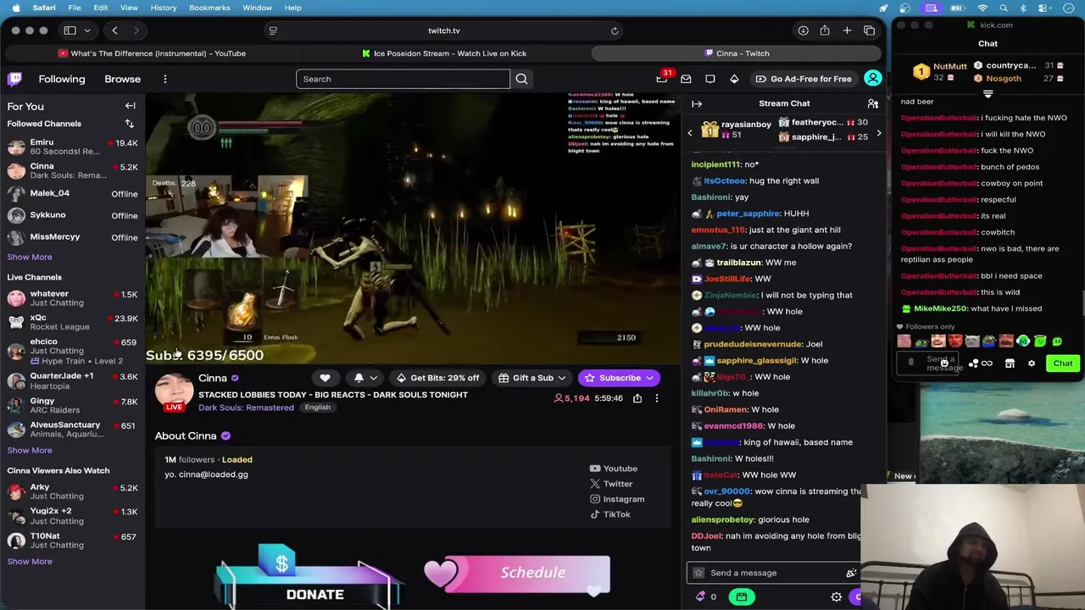
Task: Open stream more options three dots
Action: pyautogui.click(x=656, y=398)
